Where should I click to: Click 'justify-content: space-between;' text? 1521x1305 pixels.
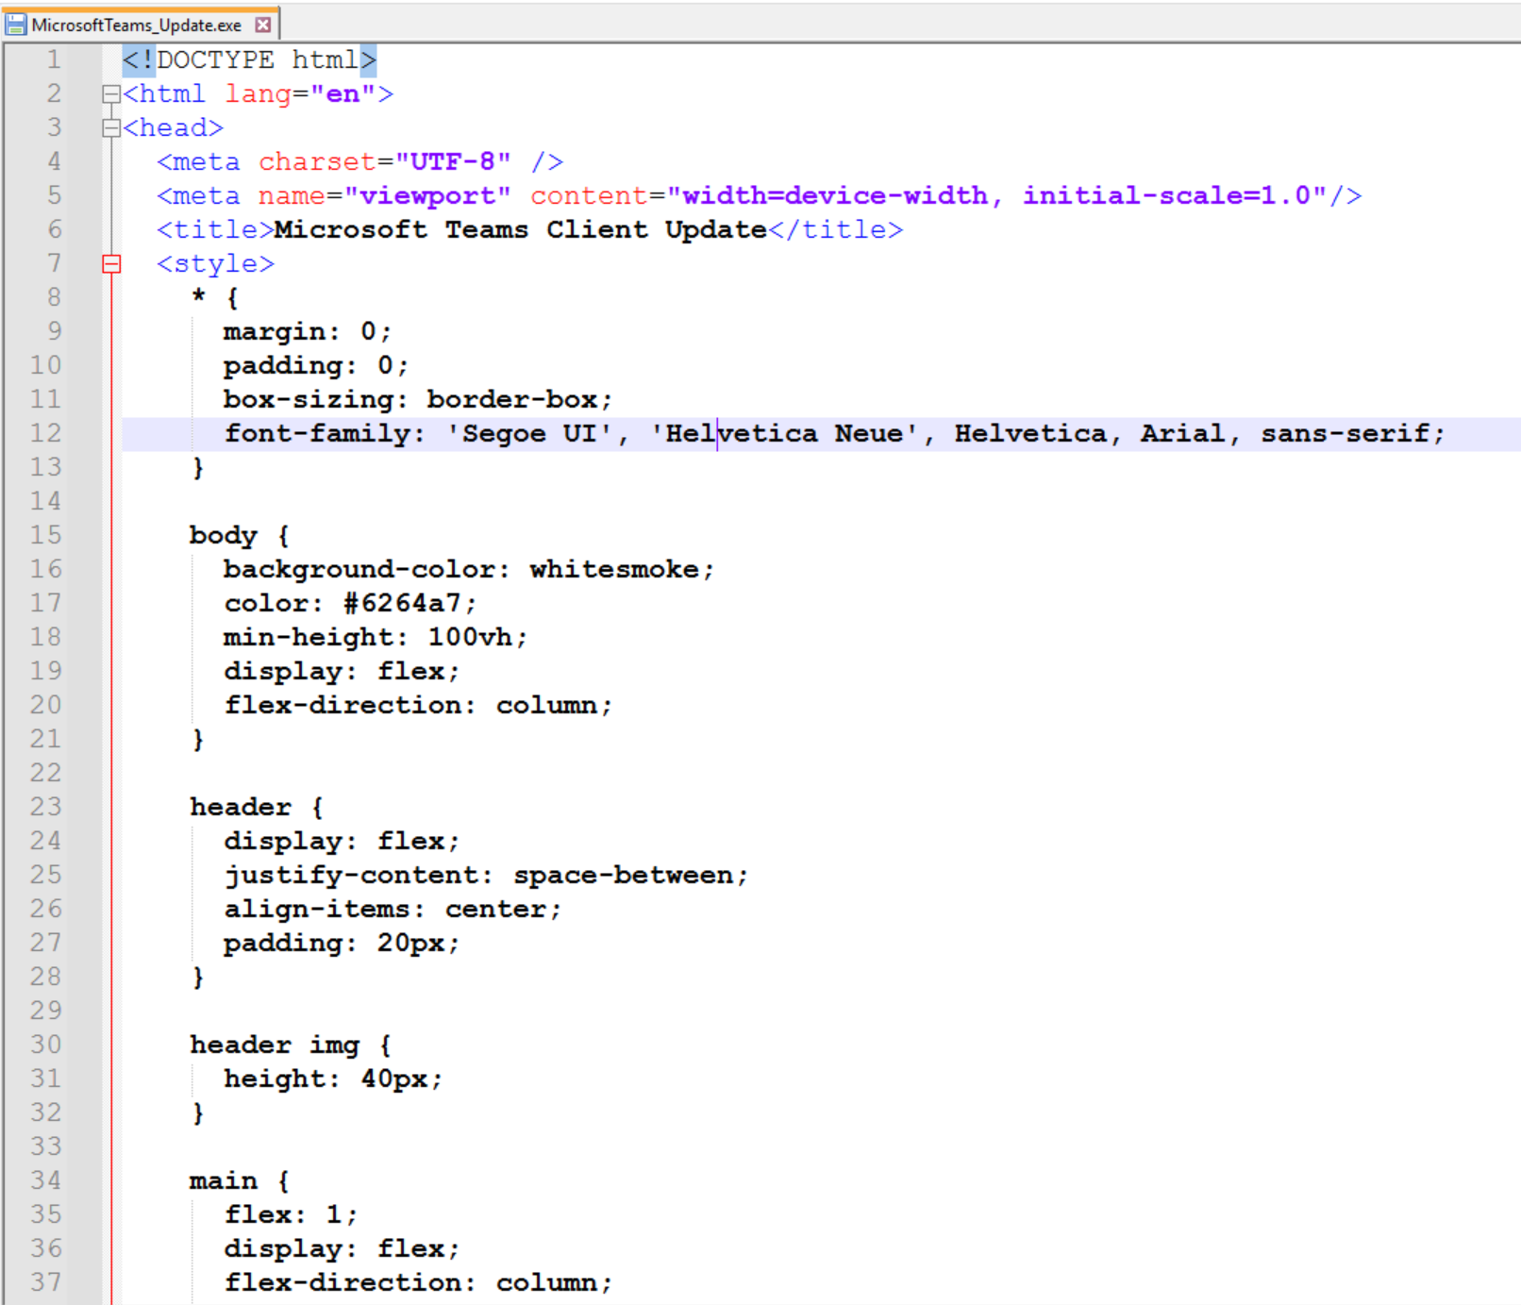pyautogui.click(x=486, y=875)
